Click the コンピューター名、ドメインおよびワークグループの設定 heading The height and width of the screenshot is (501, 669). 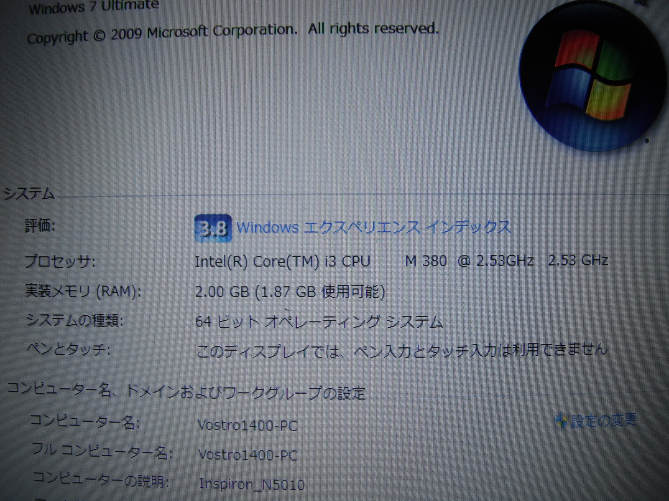186,392
